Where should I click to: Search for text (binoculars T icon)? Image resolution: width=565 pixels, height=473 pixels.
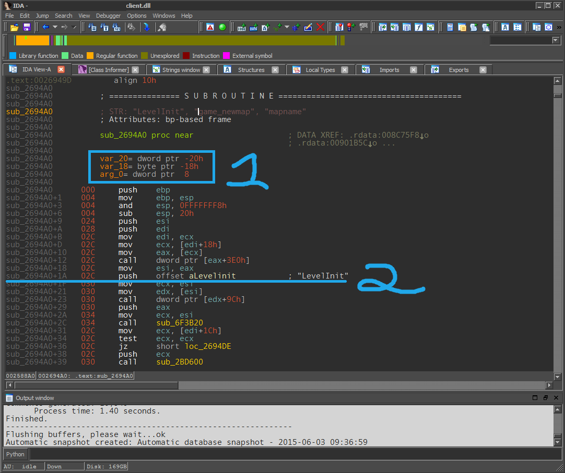pyautogui.click(x=104, y=27)
